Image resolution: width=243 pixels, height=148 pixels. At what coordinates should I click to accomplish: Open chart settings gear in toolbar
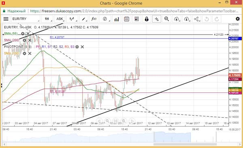(x=238, y=19)
